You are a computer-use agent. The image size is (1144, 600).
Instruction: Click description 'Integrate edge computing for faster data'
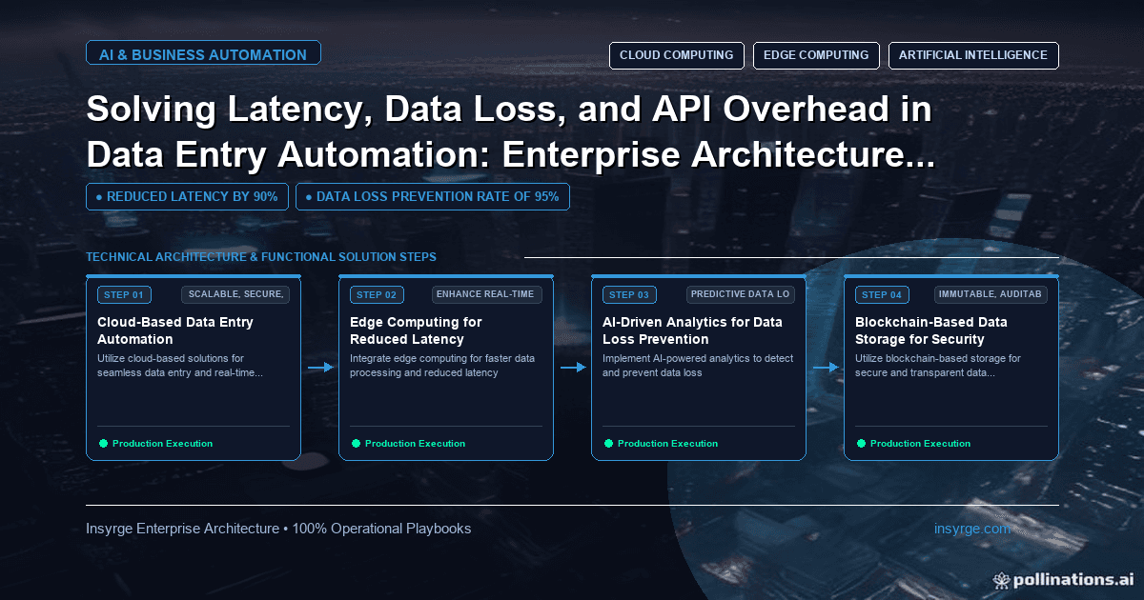click(x=442, y=366)
